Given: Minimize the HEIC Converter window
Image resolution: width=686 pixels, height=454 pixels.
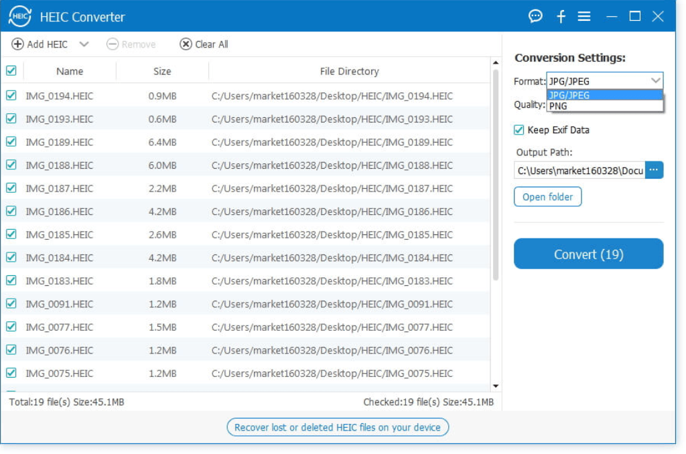Looking at the screenshot, I should coord(612,17).
